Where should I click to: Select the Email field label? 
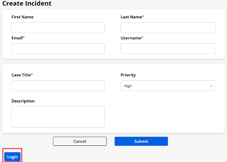click(x=17, y=38)
